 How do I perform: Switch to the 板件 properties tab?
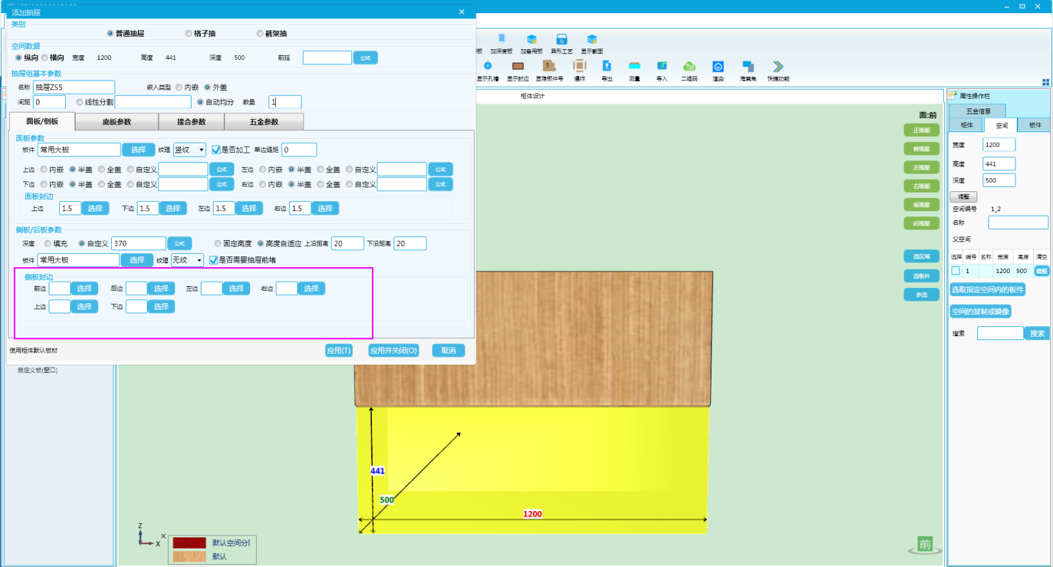click(x=1035, y=125)
